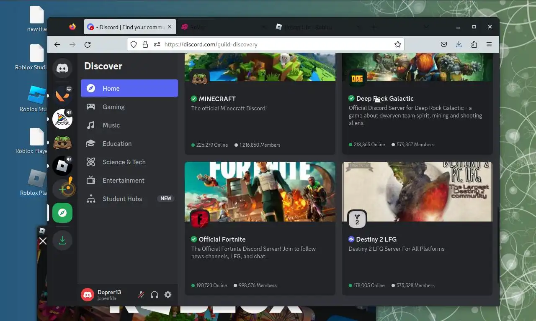Click the Fortnite banner image

pos(260,191)
